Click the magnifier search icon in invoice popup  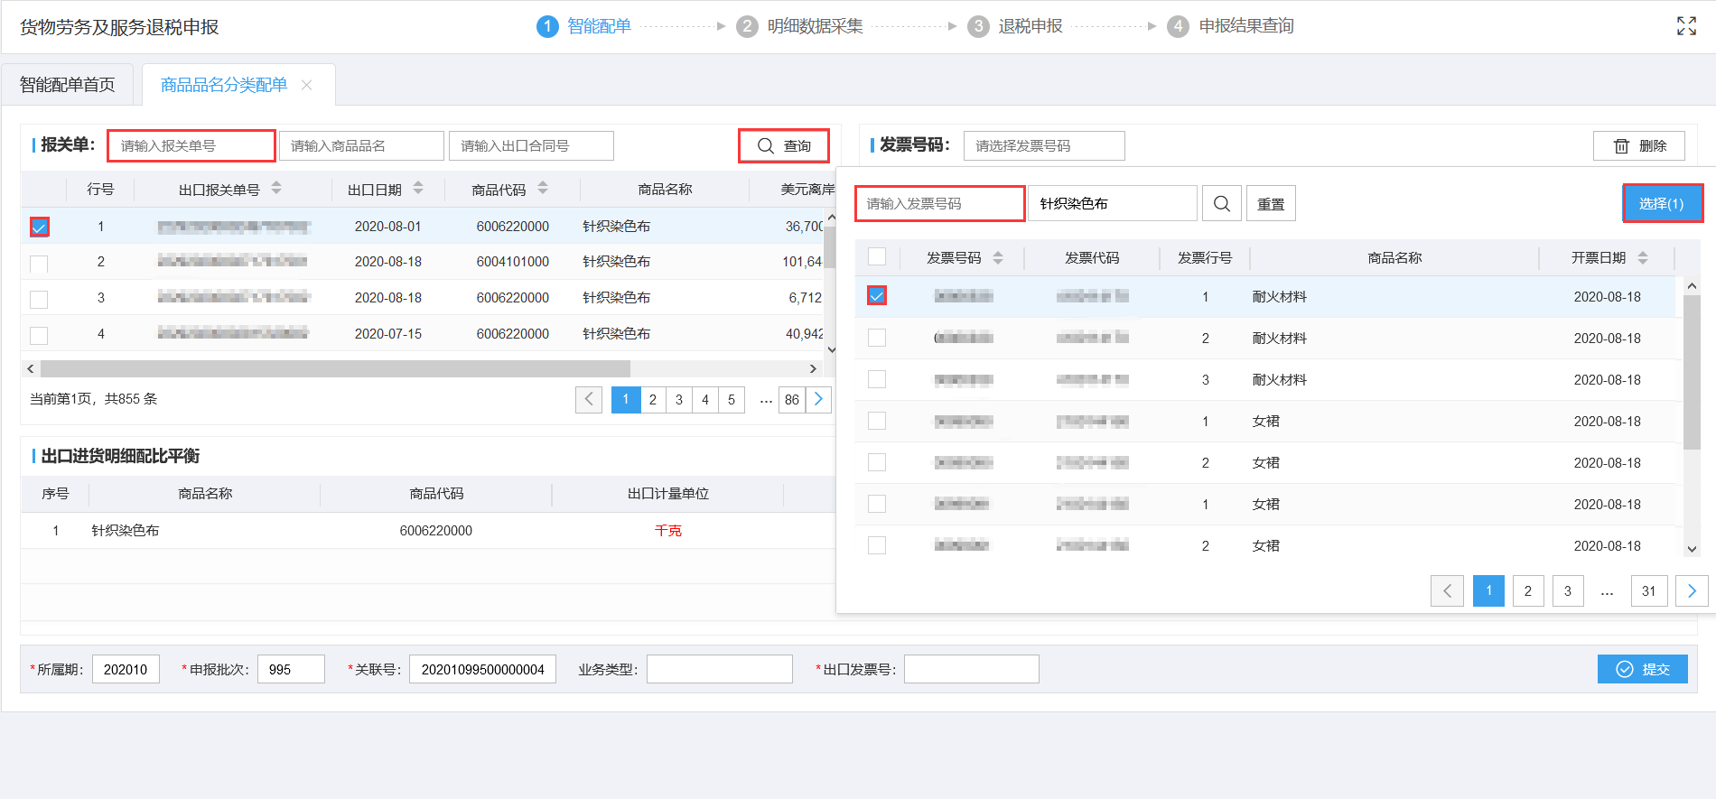[x=1221, y=204]
